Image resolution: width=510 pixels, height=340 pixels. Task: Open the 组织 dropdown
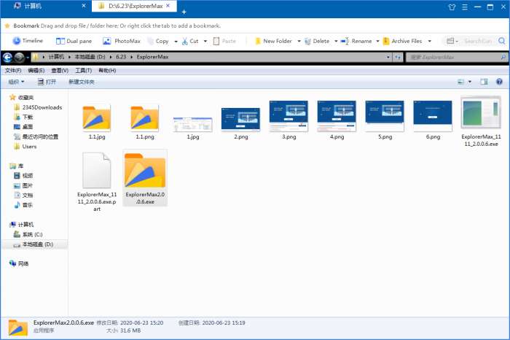pos(16,82)
